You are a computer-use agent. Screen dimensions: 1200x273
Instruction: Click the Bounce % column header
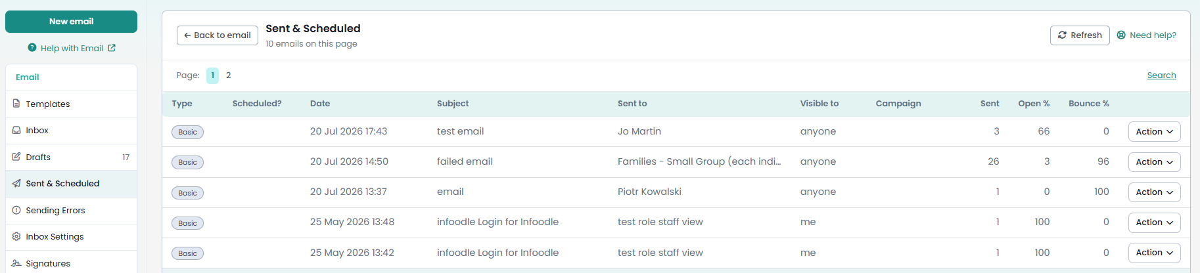1089,104
